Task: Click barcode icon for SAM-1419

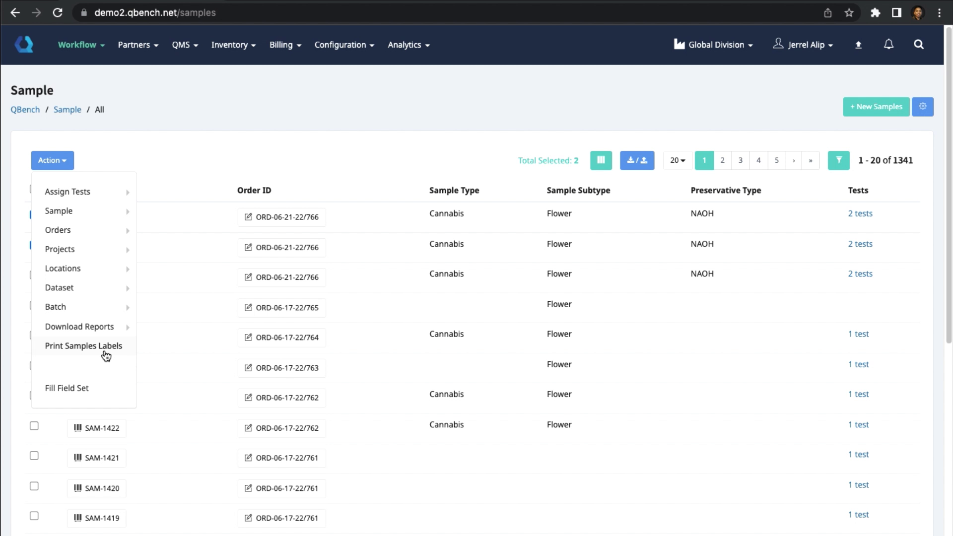Action: 77,518
